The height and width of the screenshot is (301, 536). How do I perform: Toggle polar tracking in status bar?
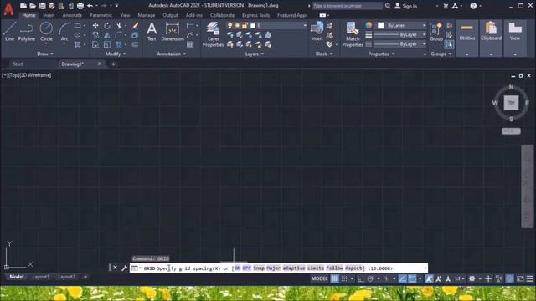370,278
